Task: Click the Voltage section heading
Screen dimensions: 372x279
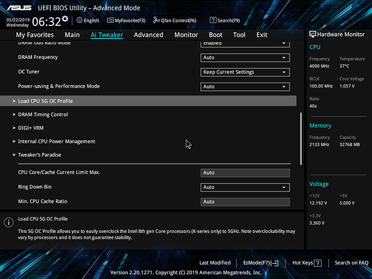Action: 319,184
